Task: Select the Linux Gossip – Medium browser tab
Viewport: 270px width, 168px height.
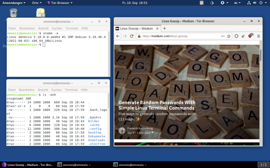Action: coord(137,28)
